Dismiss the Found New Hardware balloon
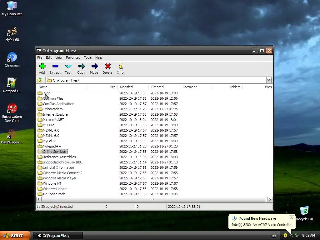Viewport: 320px width, 240px height. click(292, 218)
